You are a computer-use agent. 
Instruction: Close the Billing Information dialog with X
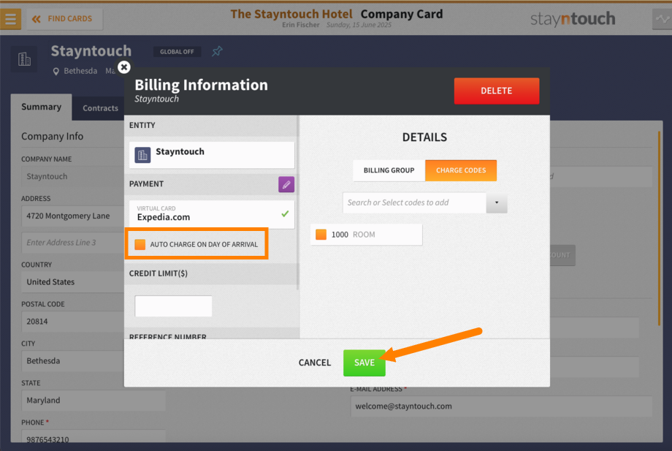(124, 67)
